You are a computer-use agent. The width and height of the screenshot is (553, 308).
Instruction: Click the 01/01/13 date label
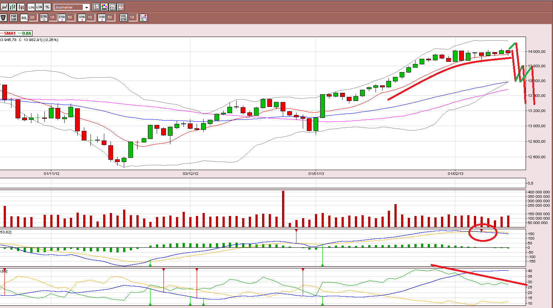pyautogui.click(x=316, y=173)
